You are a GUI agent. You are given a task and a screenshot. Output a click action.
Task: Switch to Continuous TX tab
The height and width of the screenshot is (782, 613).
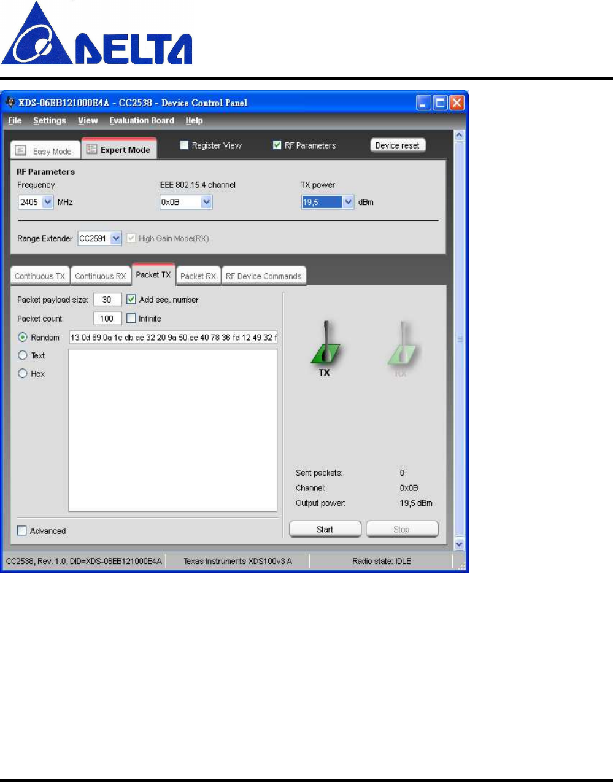(40, 276)
